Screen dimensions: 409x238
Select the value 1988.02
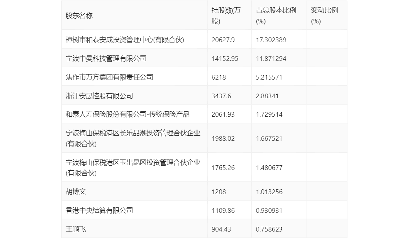(x=223, y=139)
